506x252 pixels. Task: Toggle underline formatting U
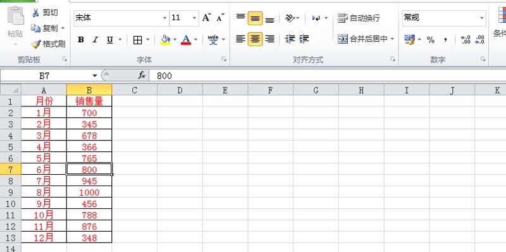[x=109, y=40]
